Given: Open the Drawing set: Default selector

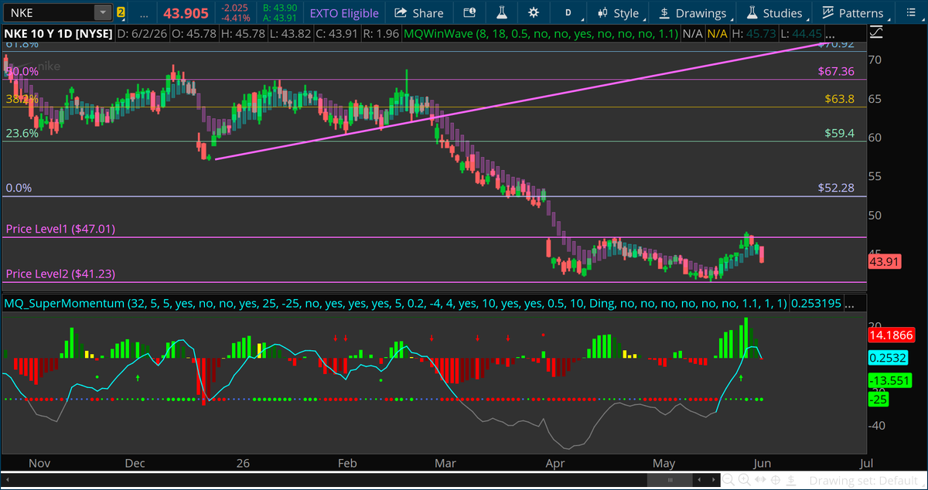Looking at the screenshot, I should click(865, 480).
